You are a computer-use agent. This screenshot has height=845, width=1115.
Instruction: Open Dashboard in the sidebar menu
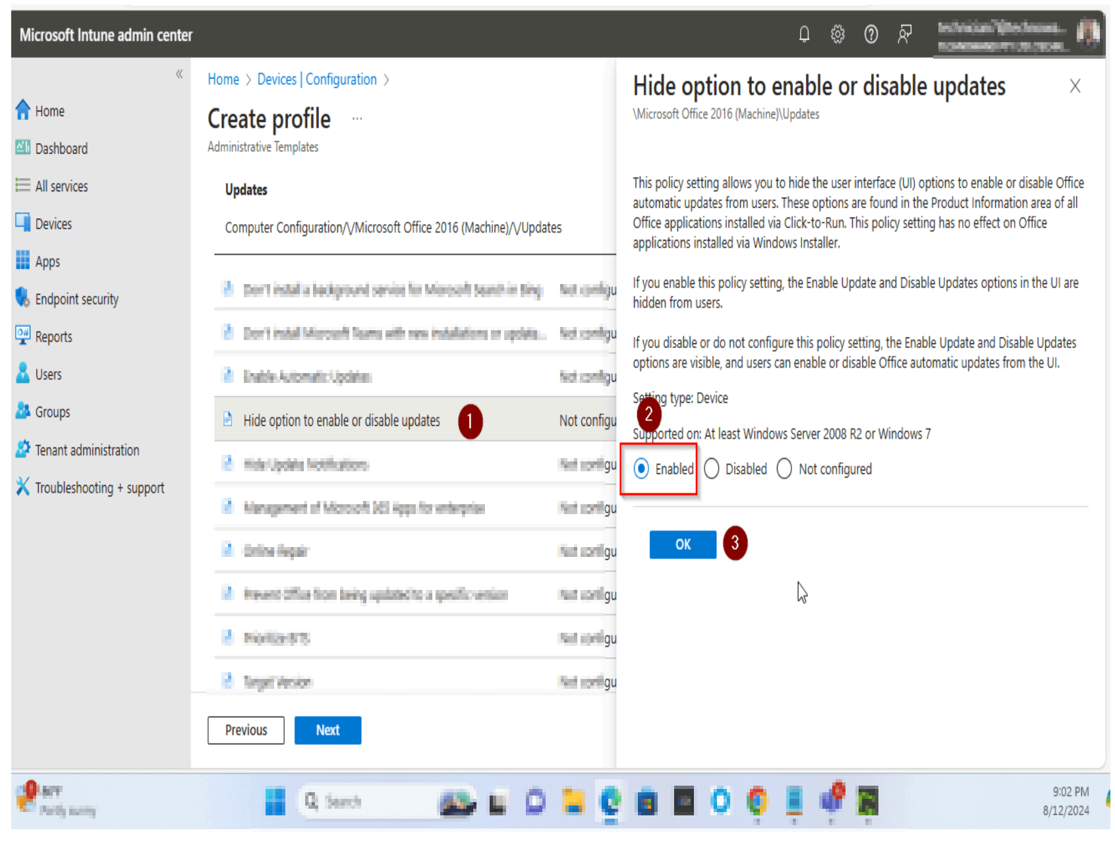[61, 148]
